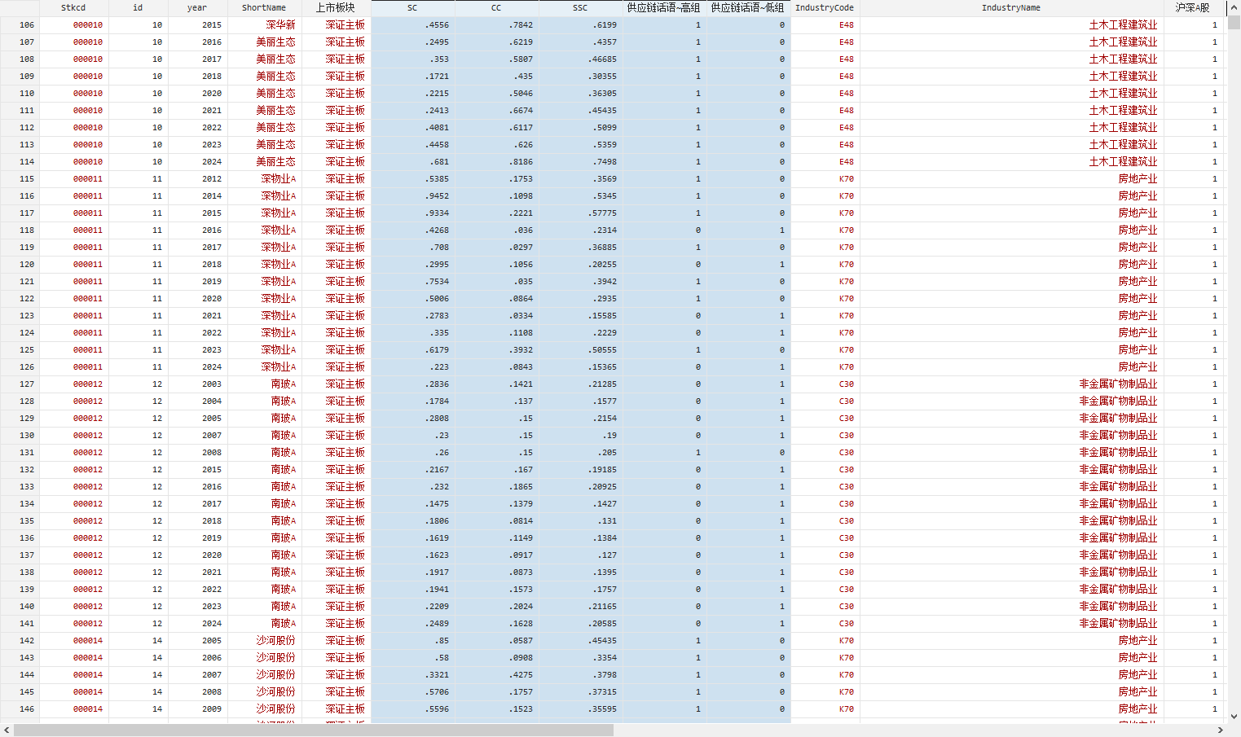Click the scroll down arrow of vertical scrollbar
The image size is (1241, 737).
[1234, 717]
